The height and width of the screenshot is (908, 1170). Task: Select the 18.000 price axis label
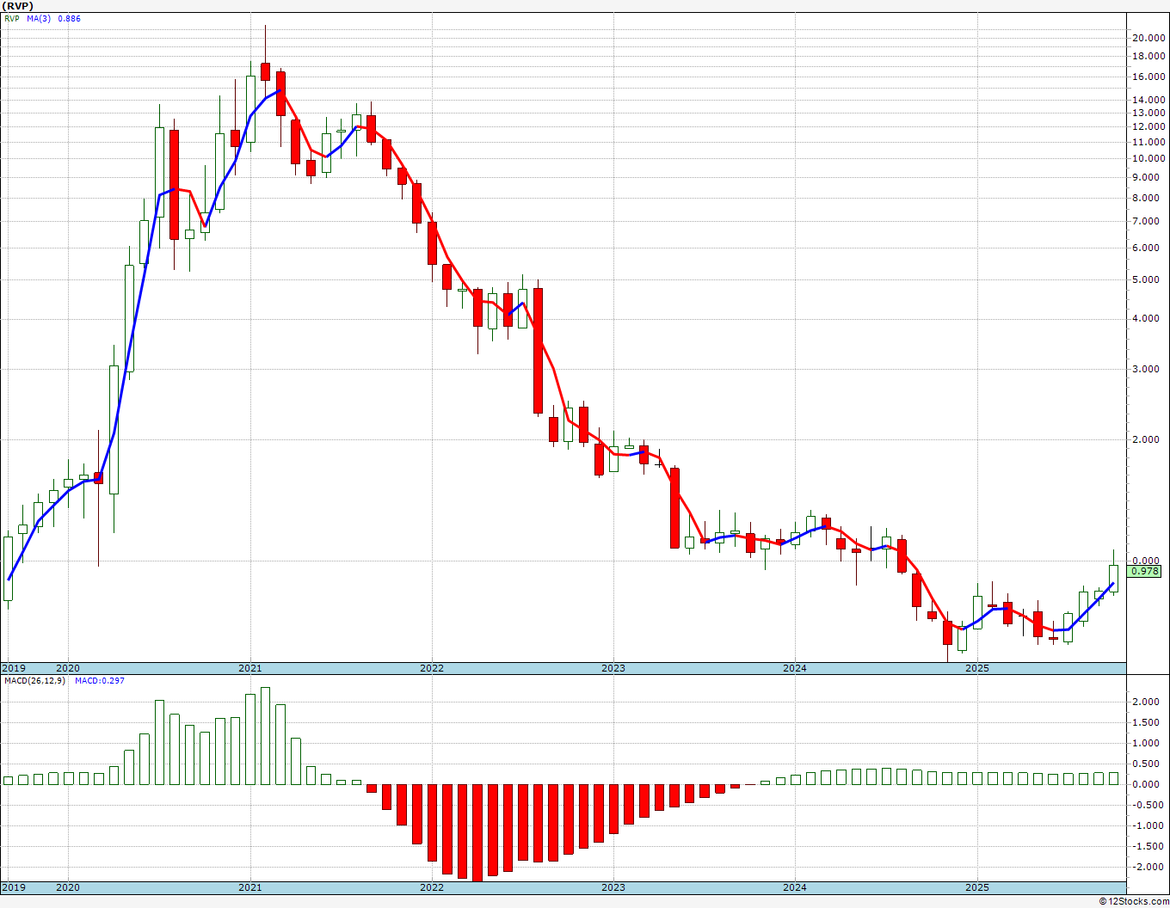point(1149,57)
